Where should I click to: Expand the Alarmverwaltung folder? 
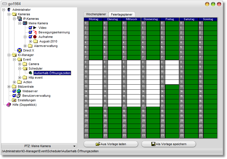[25, 46]
